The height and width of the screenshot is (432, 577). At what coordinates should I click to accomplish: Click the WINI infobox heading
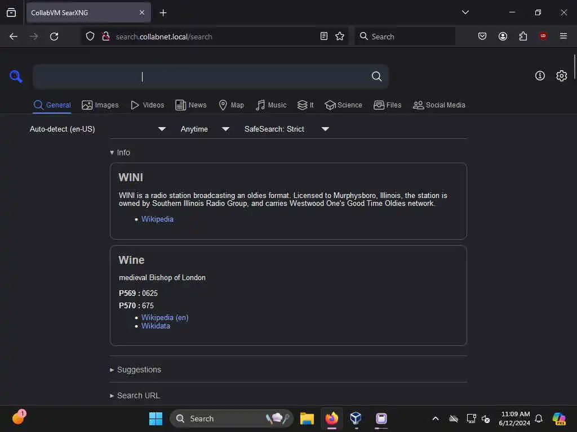click(x=131, y=177)
